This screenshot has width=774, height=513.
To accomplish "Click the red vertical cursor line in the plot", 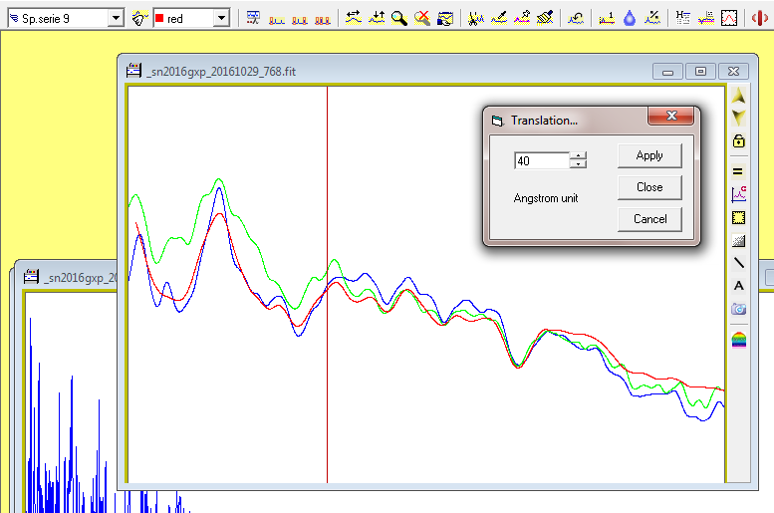I will [327, 285].
